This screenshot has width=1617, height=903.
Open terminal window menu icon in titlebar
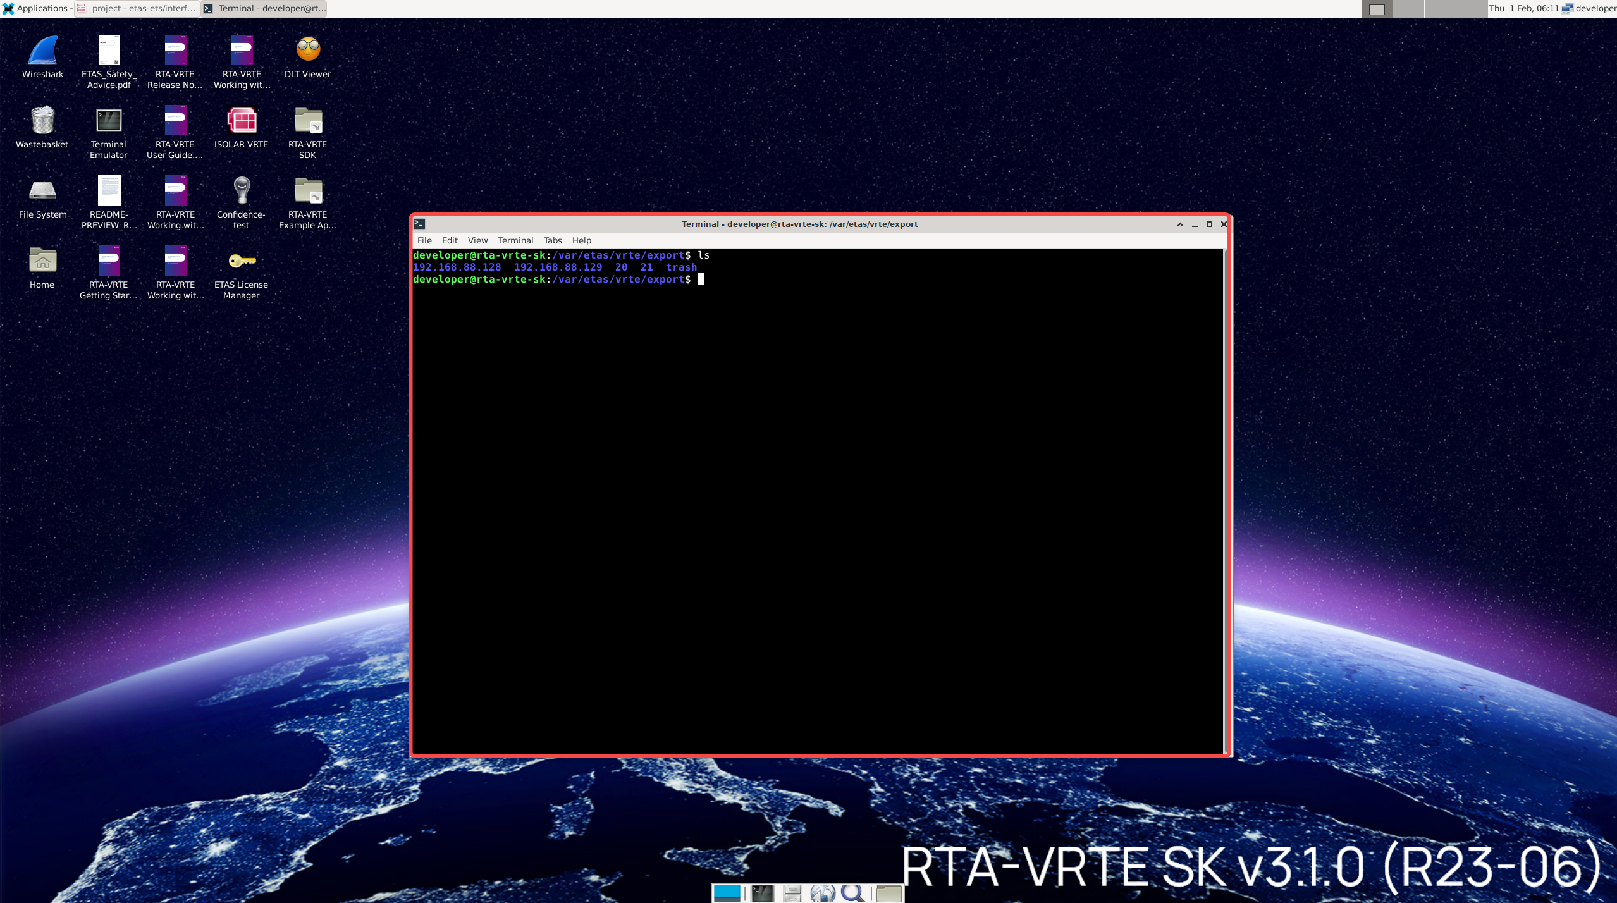tap(419, 224)
